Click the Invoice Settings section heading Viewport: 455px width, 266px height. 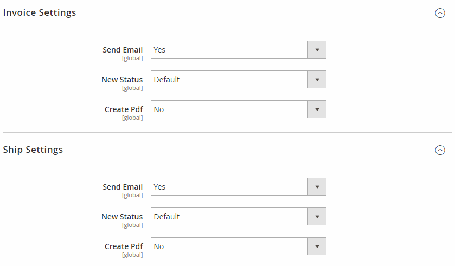40,13
